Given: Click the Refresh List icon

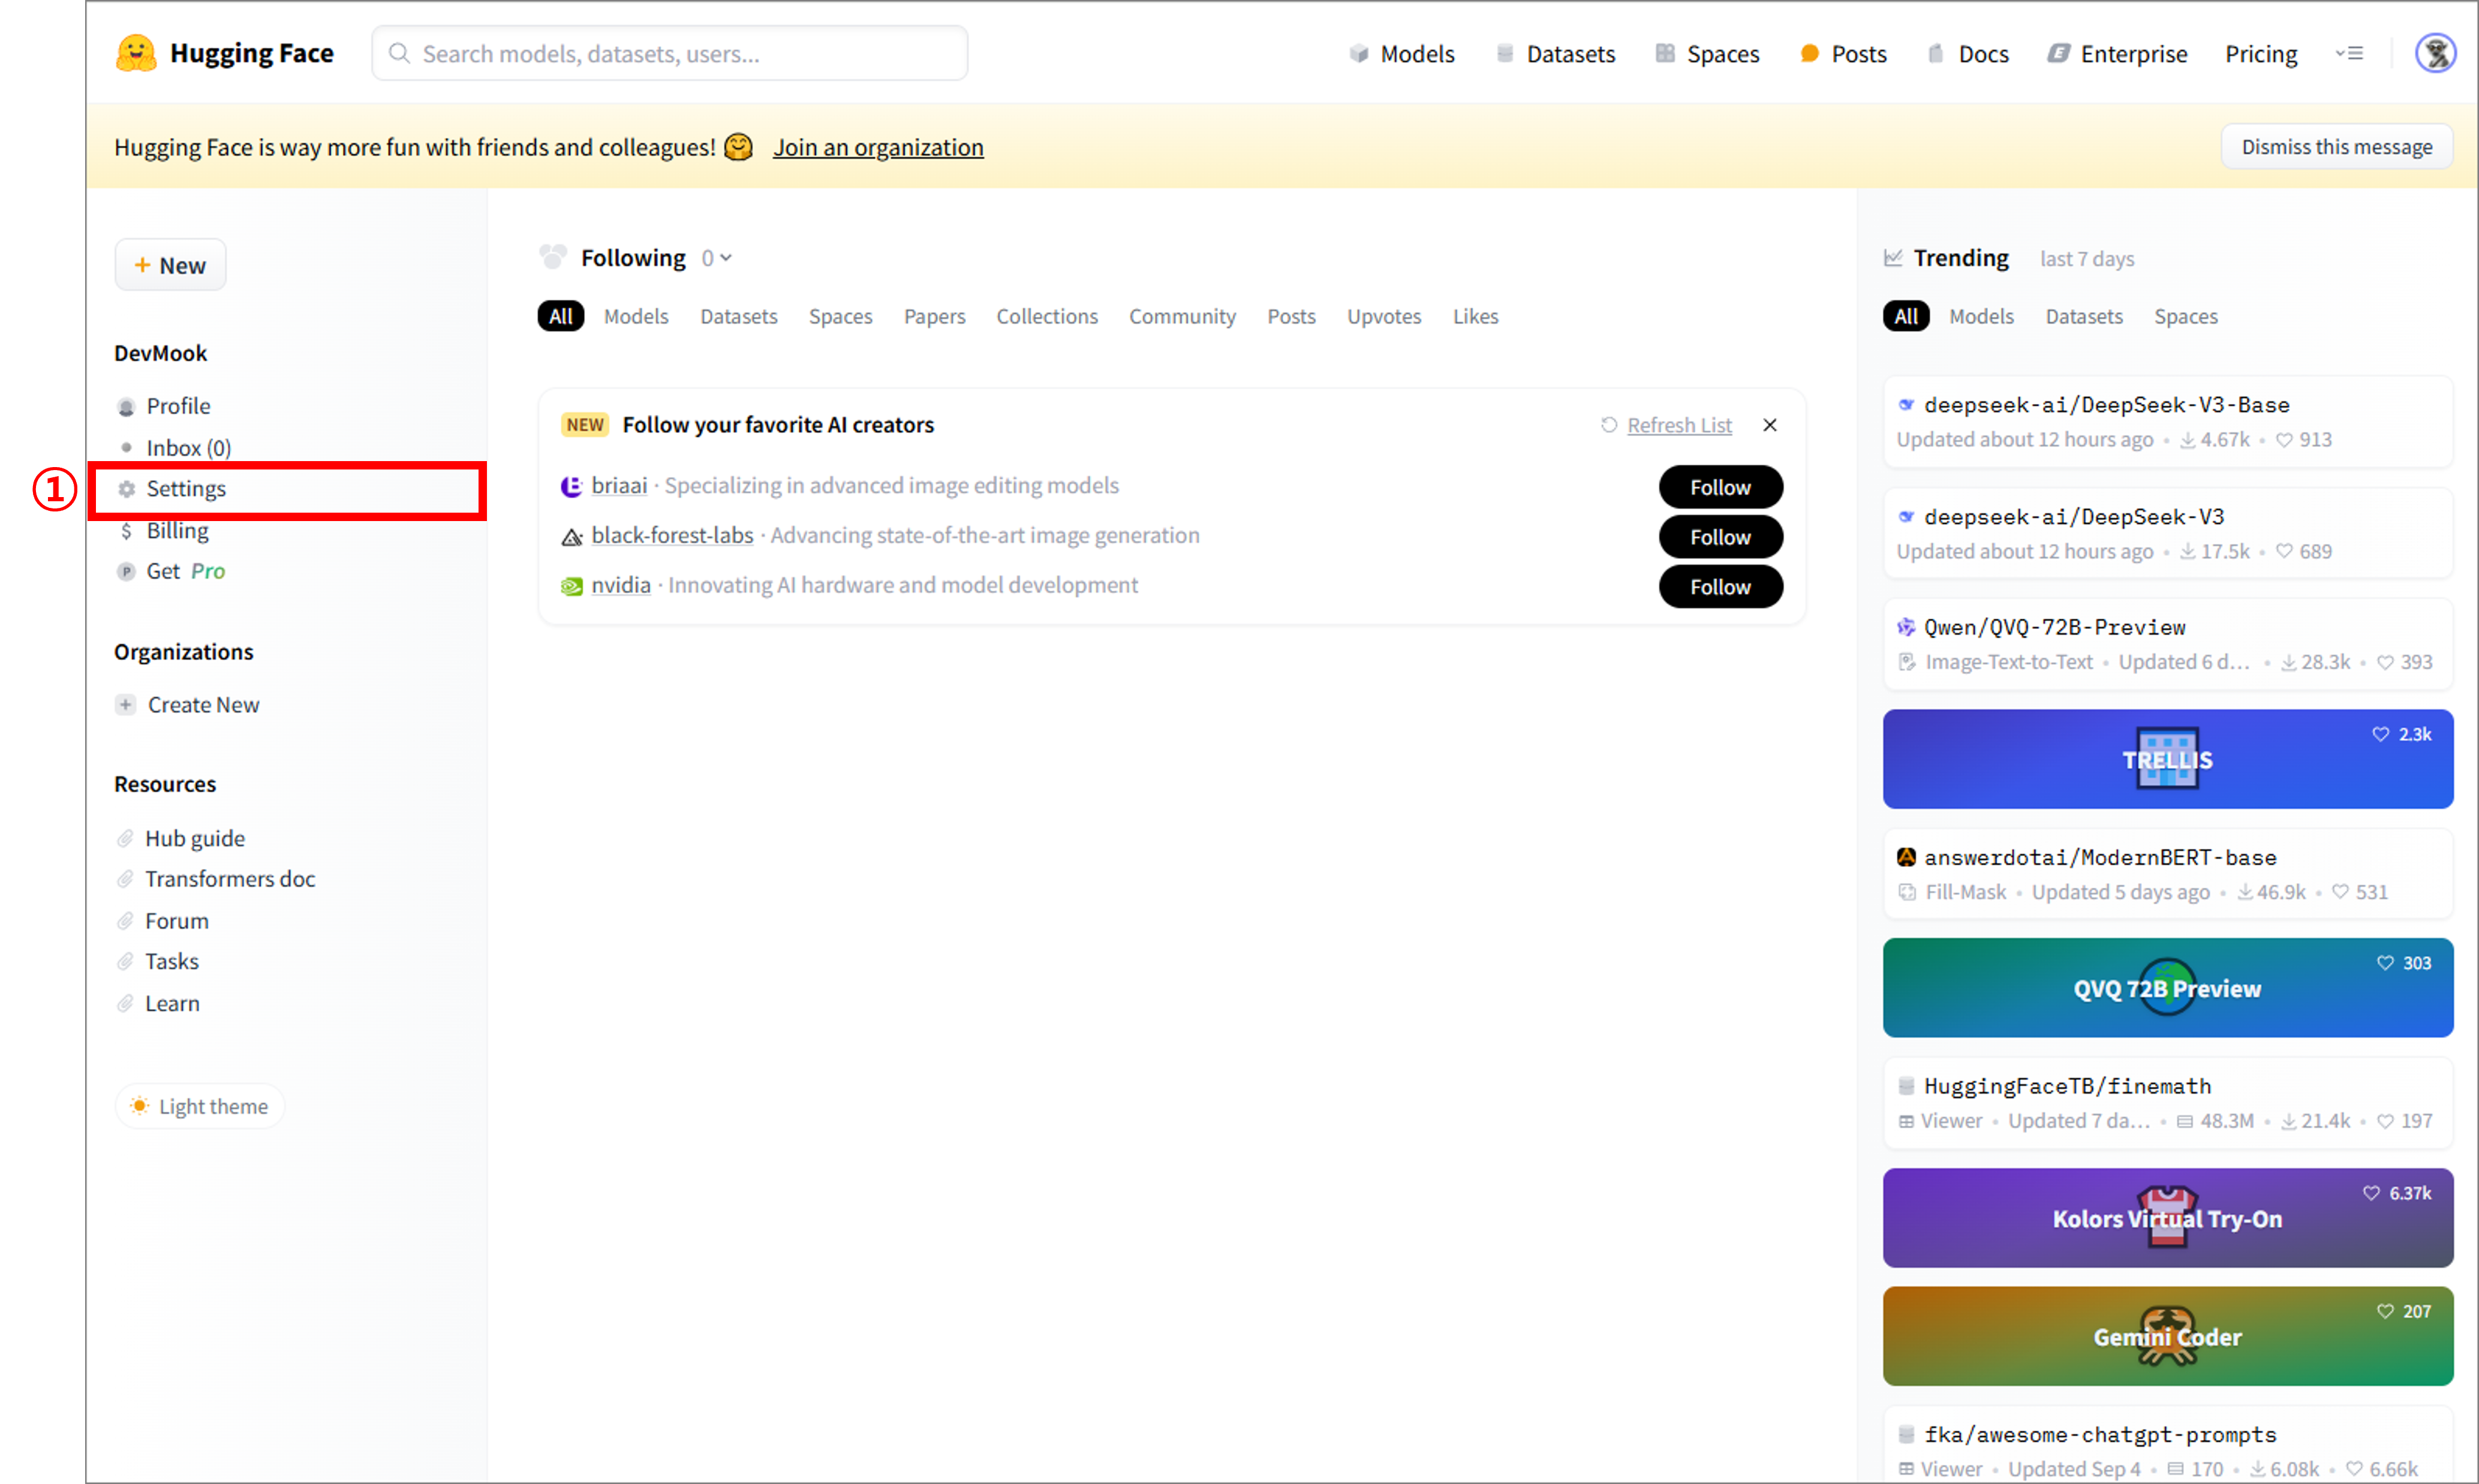Looking at the screenshot, I should tap(1608, 425).
